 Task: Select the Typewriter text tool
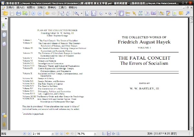coord(175,13)
